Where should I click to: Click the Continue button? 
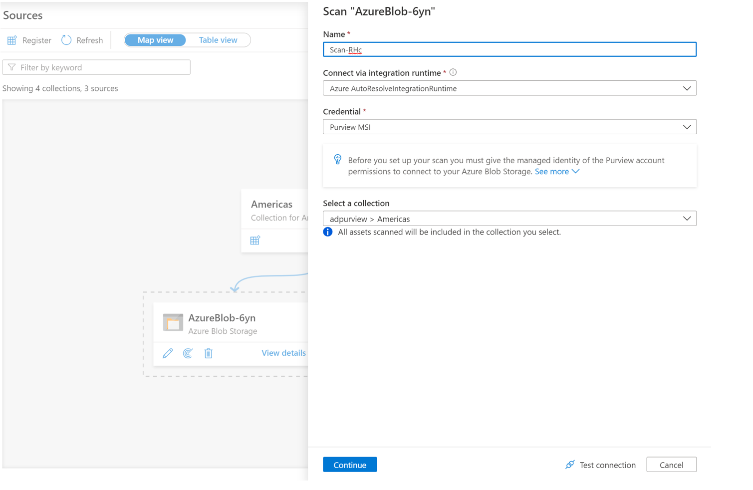click(349, 464)
